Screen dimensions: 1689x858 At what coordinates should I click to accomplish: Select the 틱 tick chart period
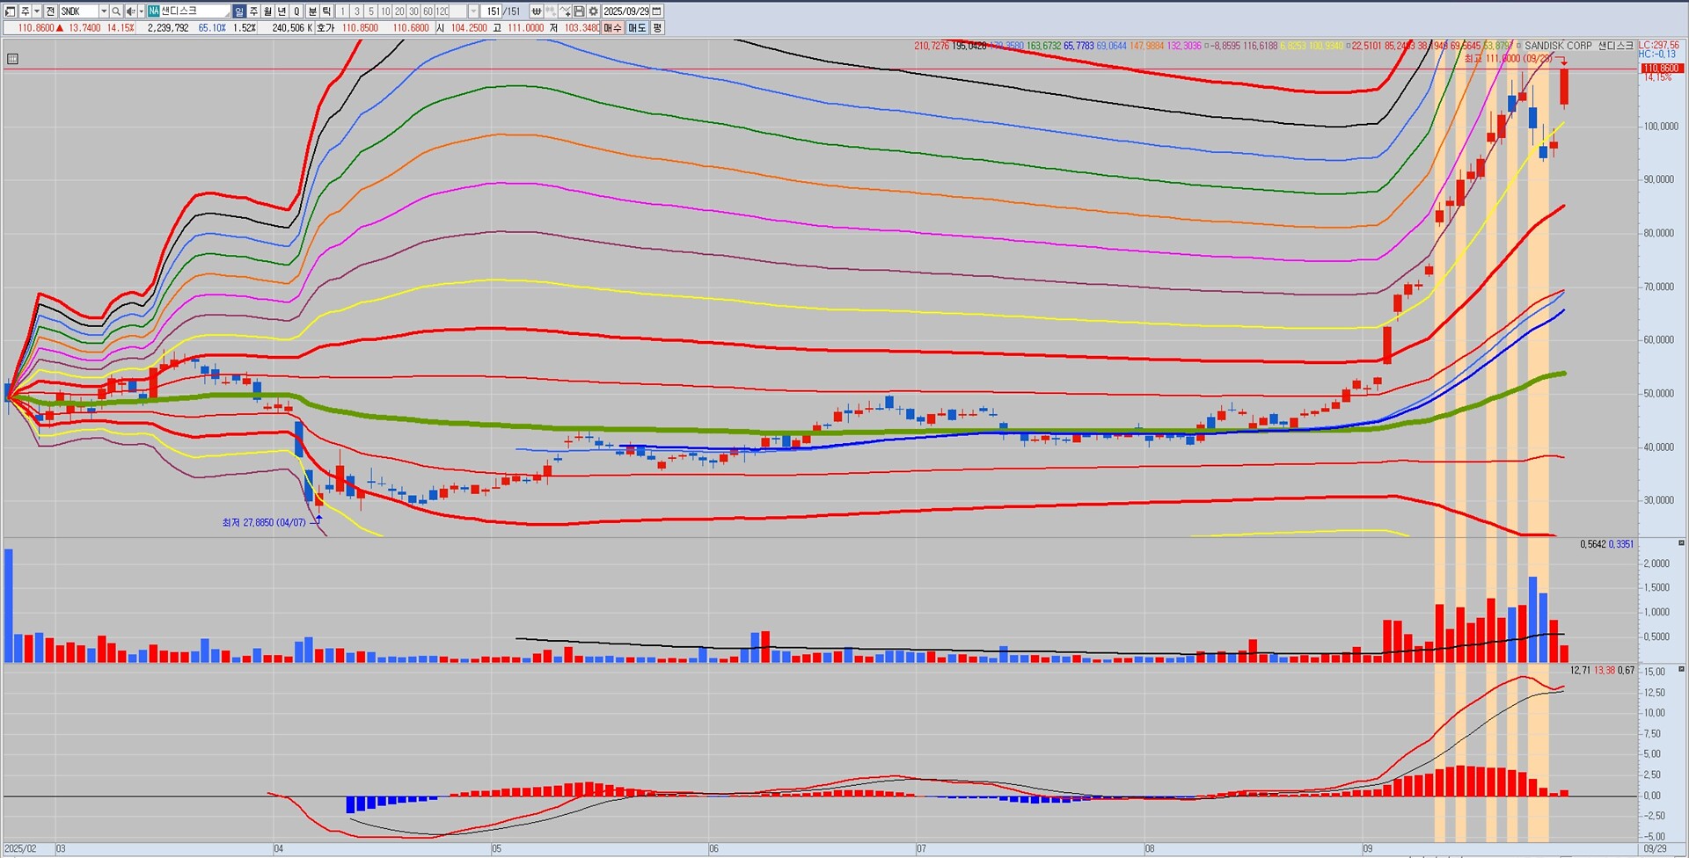[326, 11]
